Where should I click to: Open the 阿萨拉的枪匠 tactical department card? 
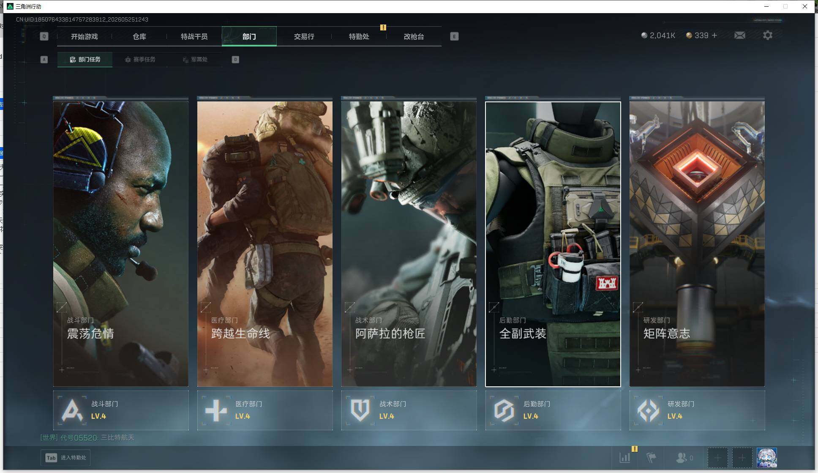(409, 244)
